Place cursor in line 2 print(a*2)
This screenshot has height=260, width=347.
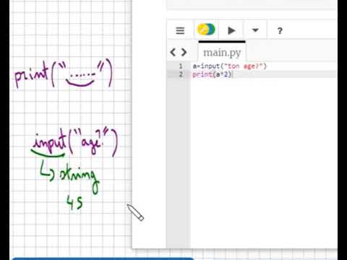coord(212,74)
